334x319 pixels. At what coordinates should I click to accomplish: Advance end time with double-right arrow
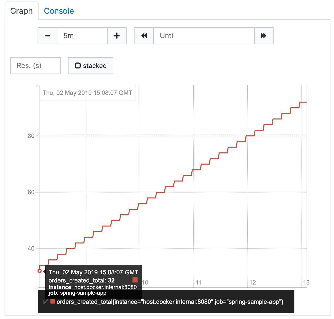point(264,36)
